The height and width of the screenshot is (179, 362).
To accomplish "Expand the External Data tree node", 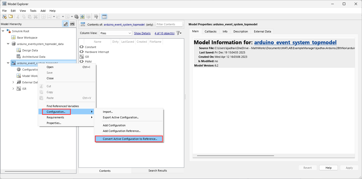I will (13, 82).
